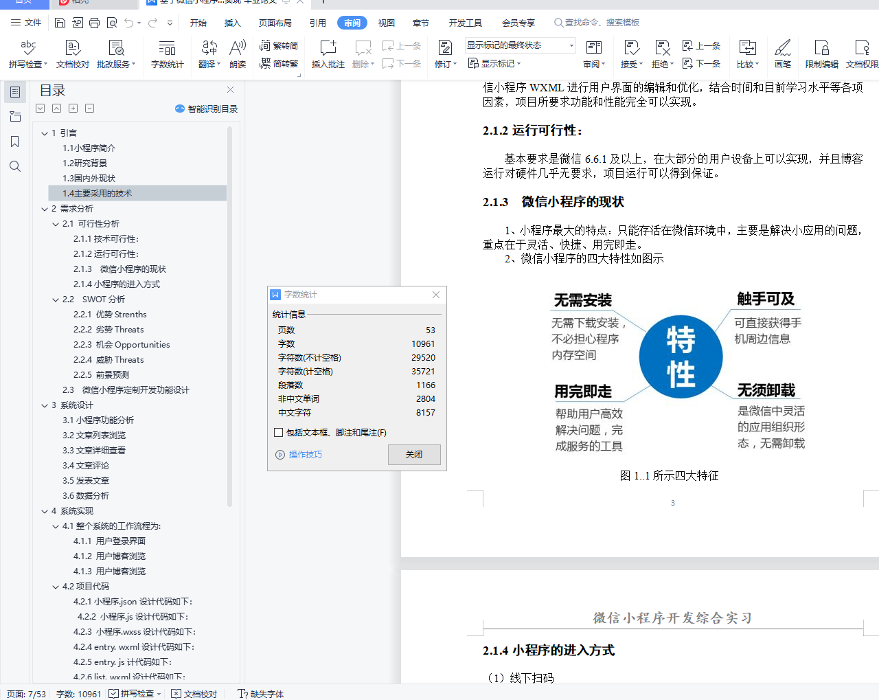
Task: Open the 拼写检查 spell check tool
Action: click(x=28, y=54)
